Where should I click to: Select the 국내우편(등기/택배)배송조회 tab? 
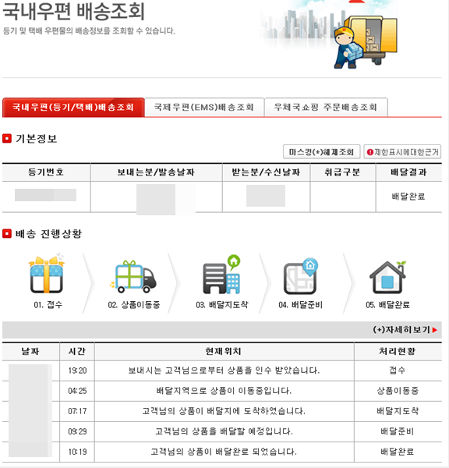click(73, 107)
